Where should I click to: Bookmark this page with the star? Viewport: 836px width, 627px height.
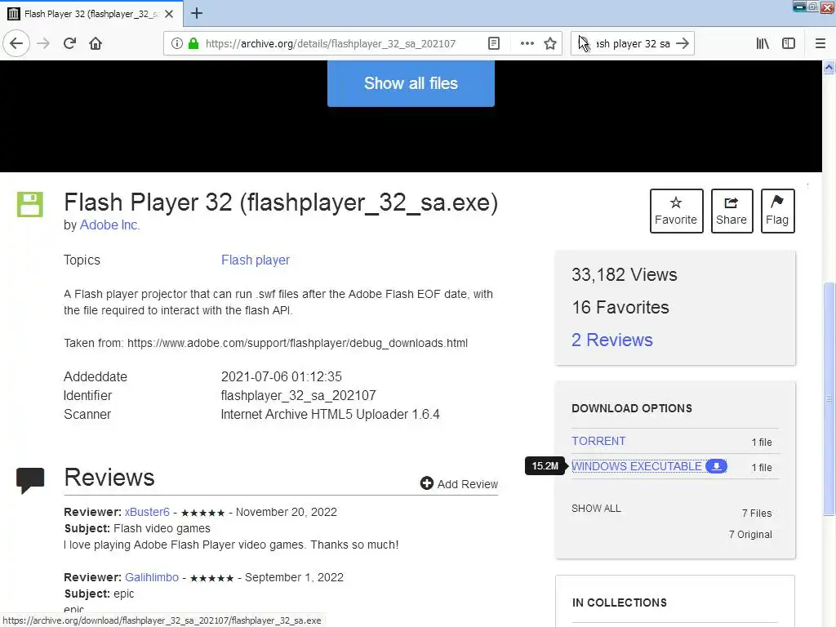(x=550, y=43)
